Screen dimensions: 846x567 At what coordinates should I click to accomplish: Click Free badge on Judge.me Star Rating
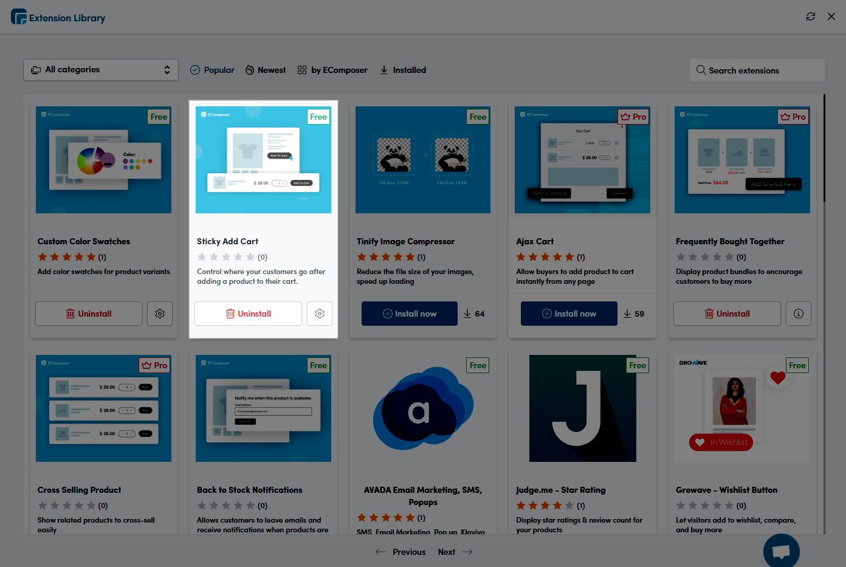(638, 365)
